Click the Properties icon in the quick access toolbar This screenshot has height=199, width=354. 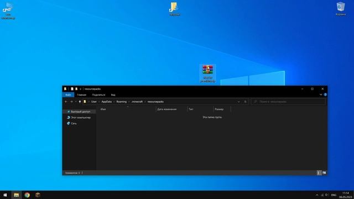(72, 89)
